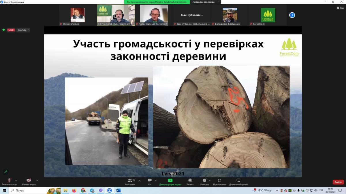Click the green Share Screen button
Screen dimensions: 346x194
(x=170, y=182)
